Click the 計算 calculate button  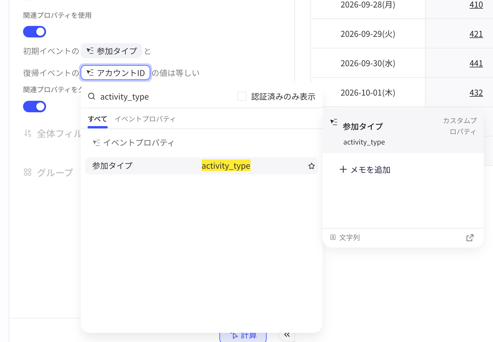pyautogui.click(x=243, y=336)
